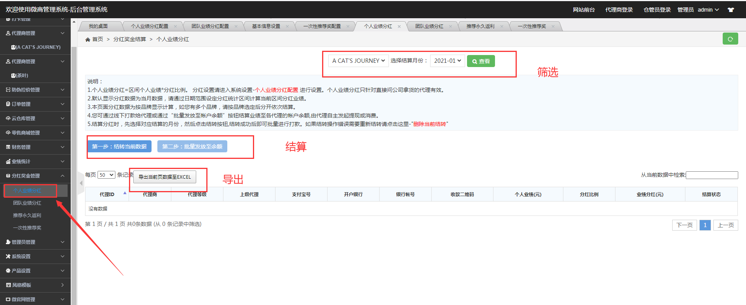
Task: Switch to the 团队业绩分红配置 tab
Action: tap(210, 26)
